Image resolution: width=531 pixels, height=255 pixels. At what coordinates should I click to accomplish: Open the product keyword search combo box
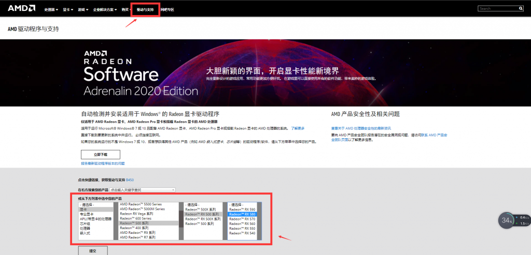(x=142, y=190)
